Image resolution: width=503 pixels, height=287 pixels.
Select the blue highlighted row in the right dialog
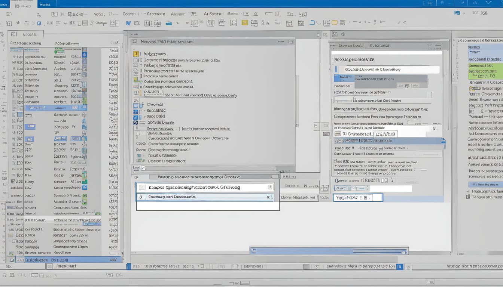(x=388, y=141)
